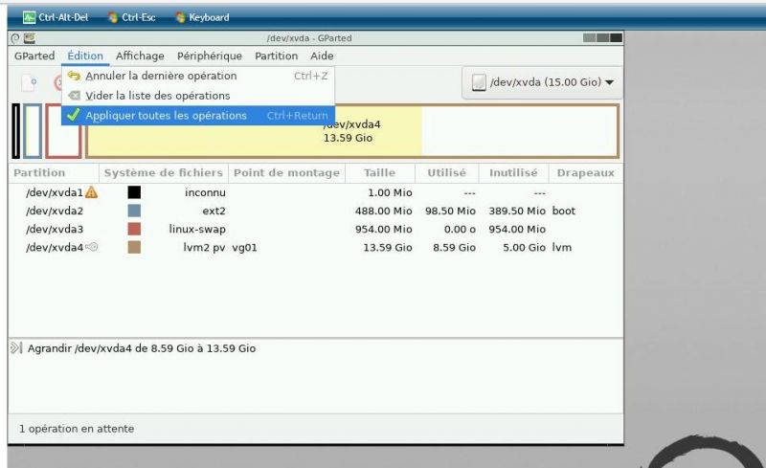Sort by the Utilisé column header

pyautogui.click(x=446, y=173)
